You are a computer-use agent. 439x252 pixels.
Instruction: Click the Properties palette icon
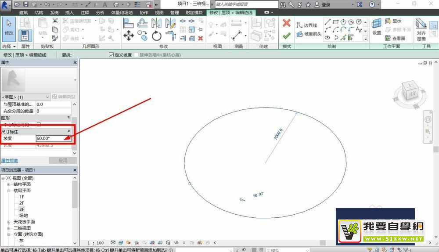(25, 36)
